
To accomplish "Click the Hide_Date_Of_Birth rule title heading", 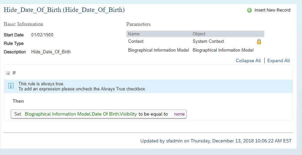I will click(64, 10).
